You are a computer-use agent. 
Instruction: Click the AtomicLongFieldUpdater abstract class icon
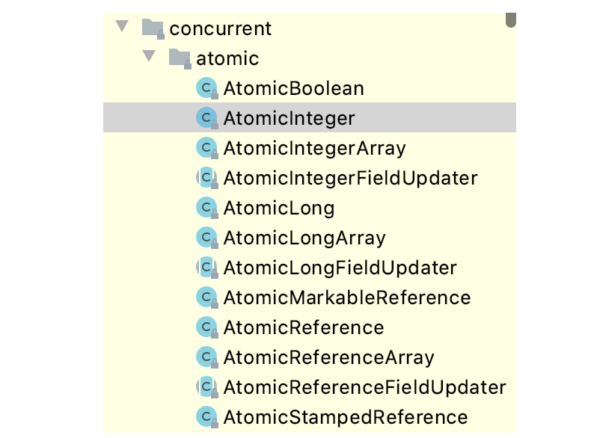click(x=206, y=268)
